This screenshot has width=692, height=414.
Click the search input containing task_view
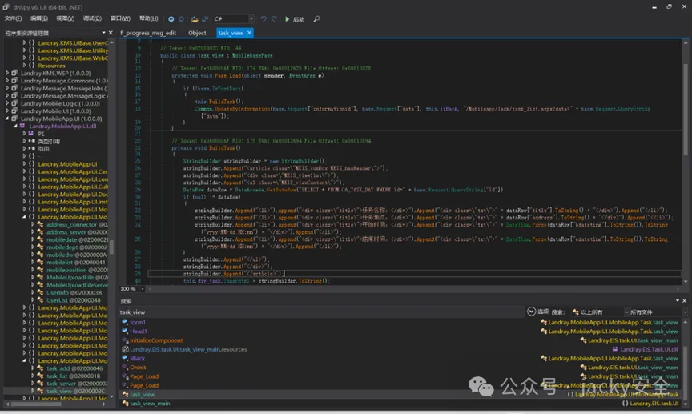click(x=321, y=312)
